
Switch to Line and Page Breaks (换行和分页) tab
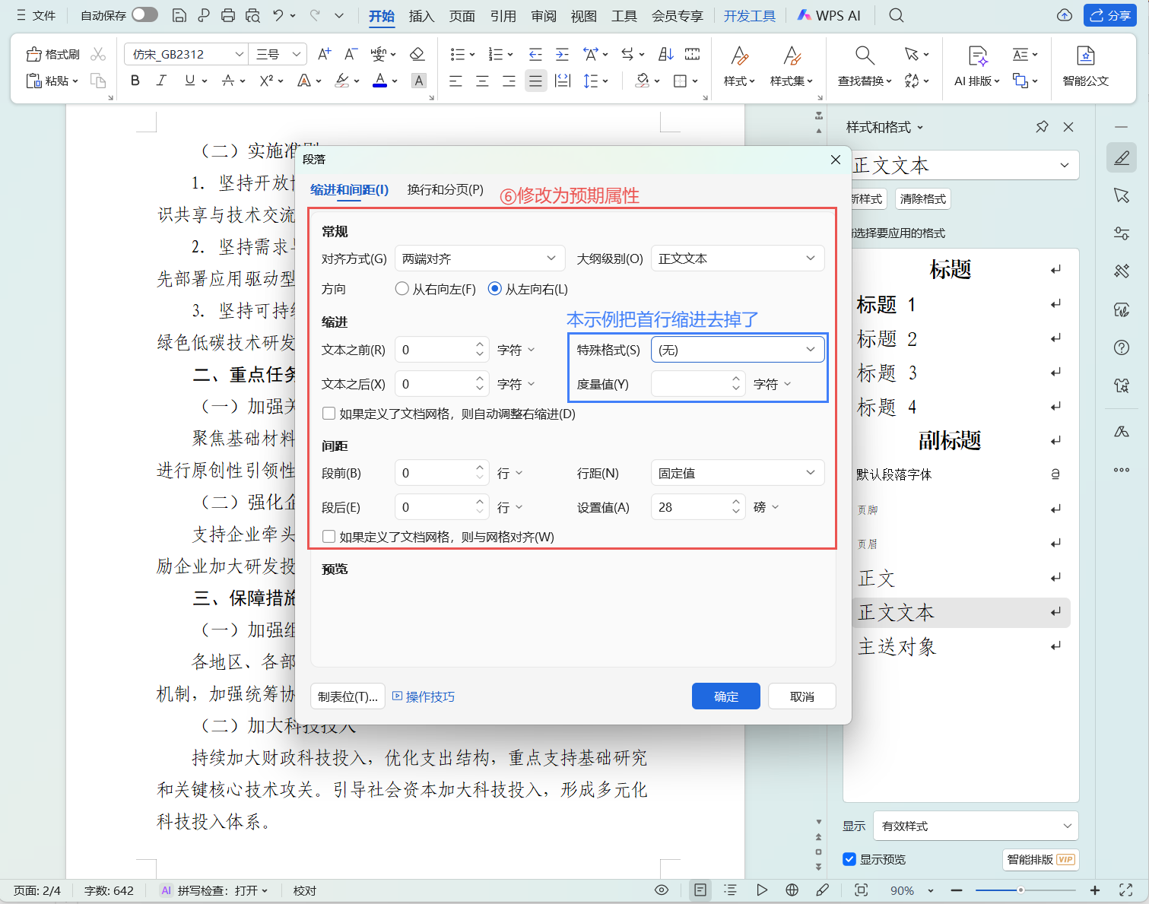(445, 189)
